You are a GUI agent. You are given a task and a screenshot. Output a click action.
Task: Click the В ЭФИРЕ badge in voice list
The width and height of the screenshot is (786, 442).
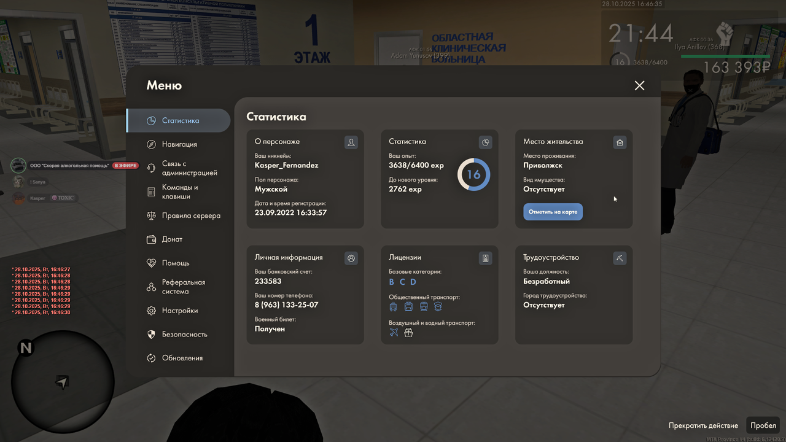coord(125,166)
